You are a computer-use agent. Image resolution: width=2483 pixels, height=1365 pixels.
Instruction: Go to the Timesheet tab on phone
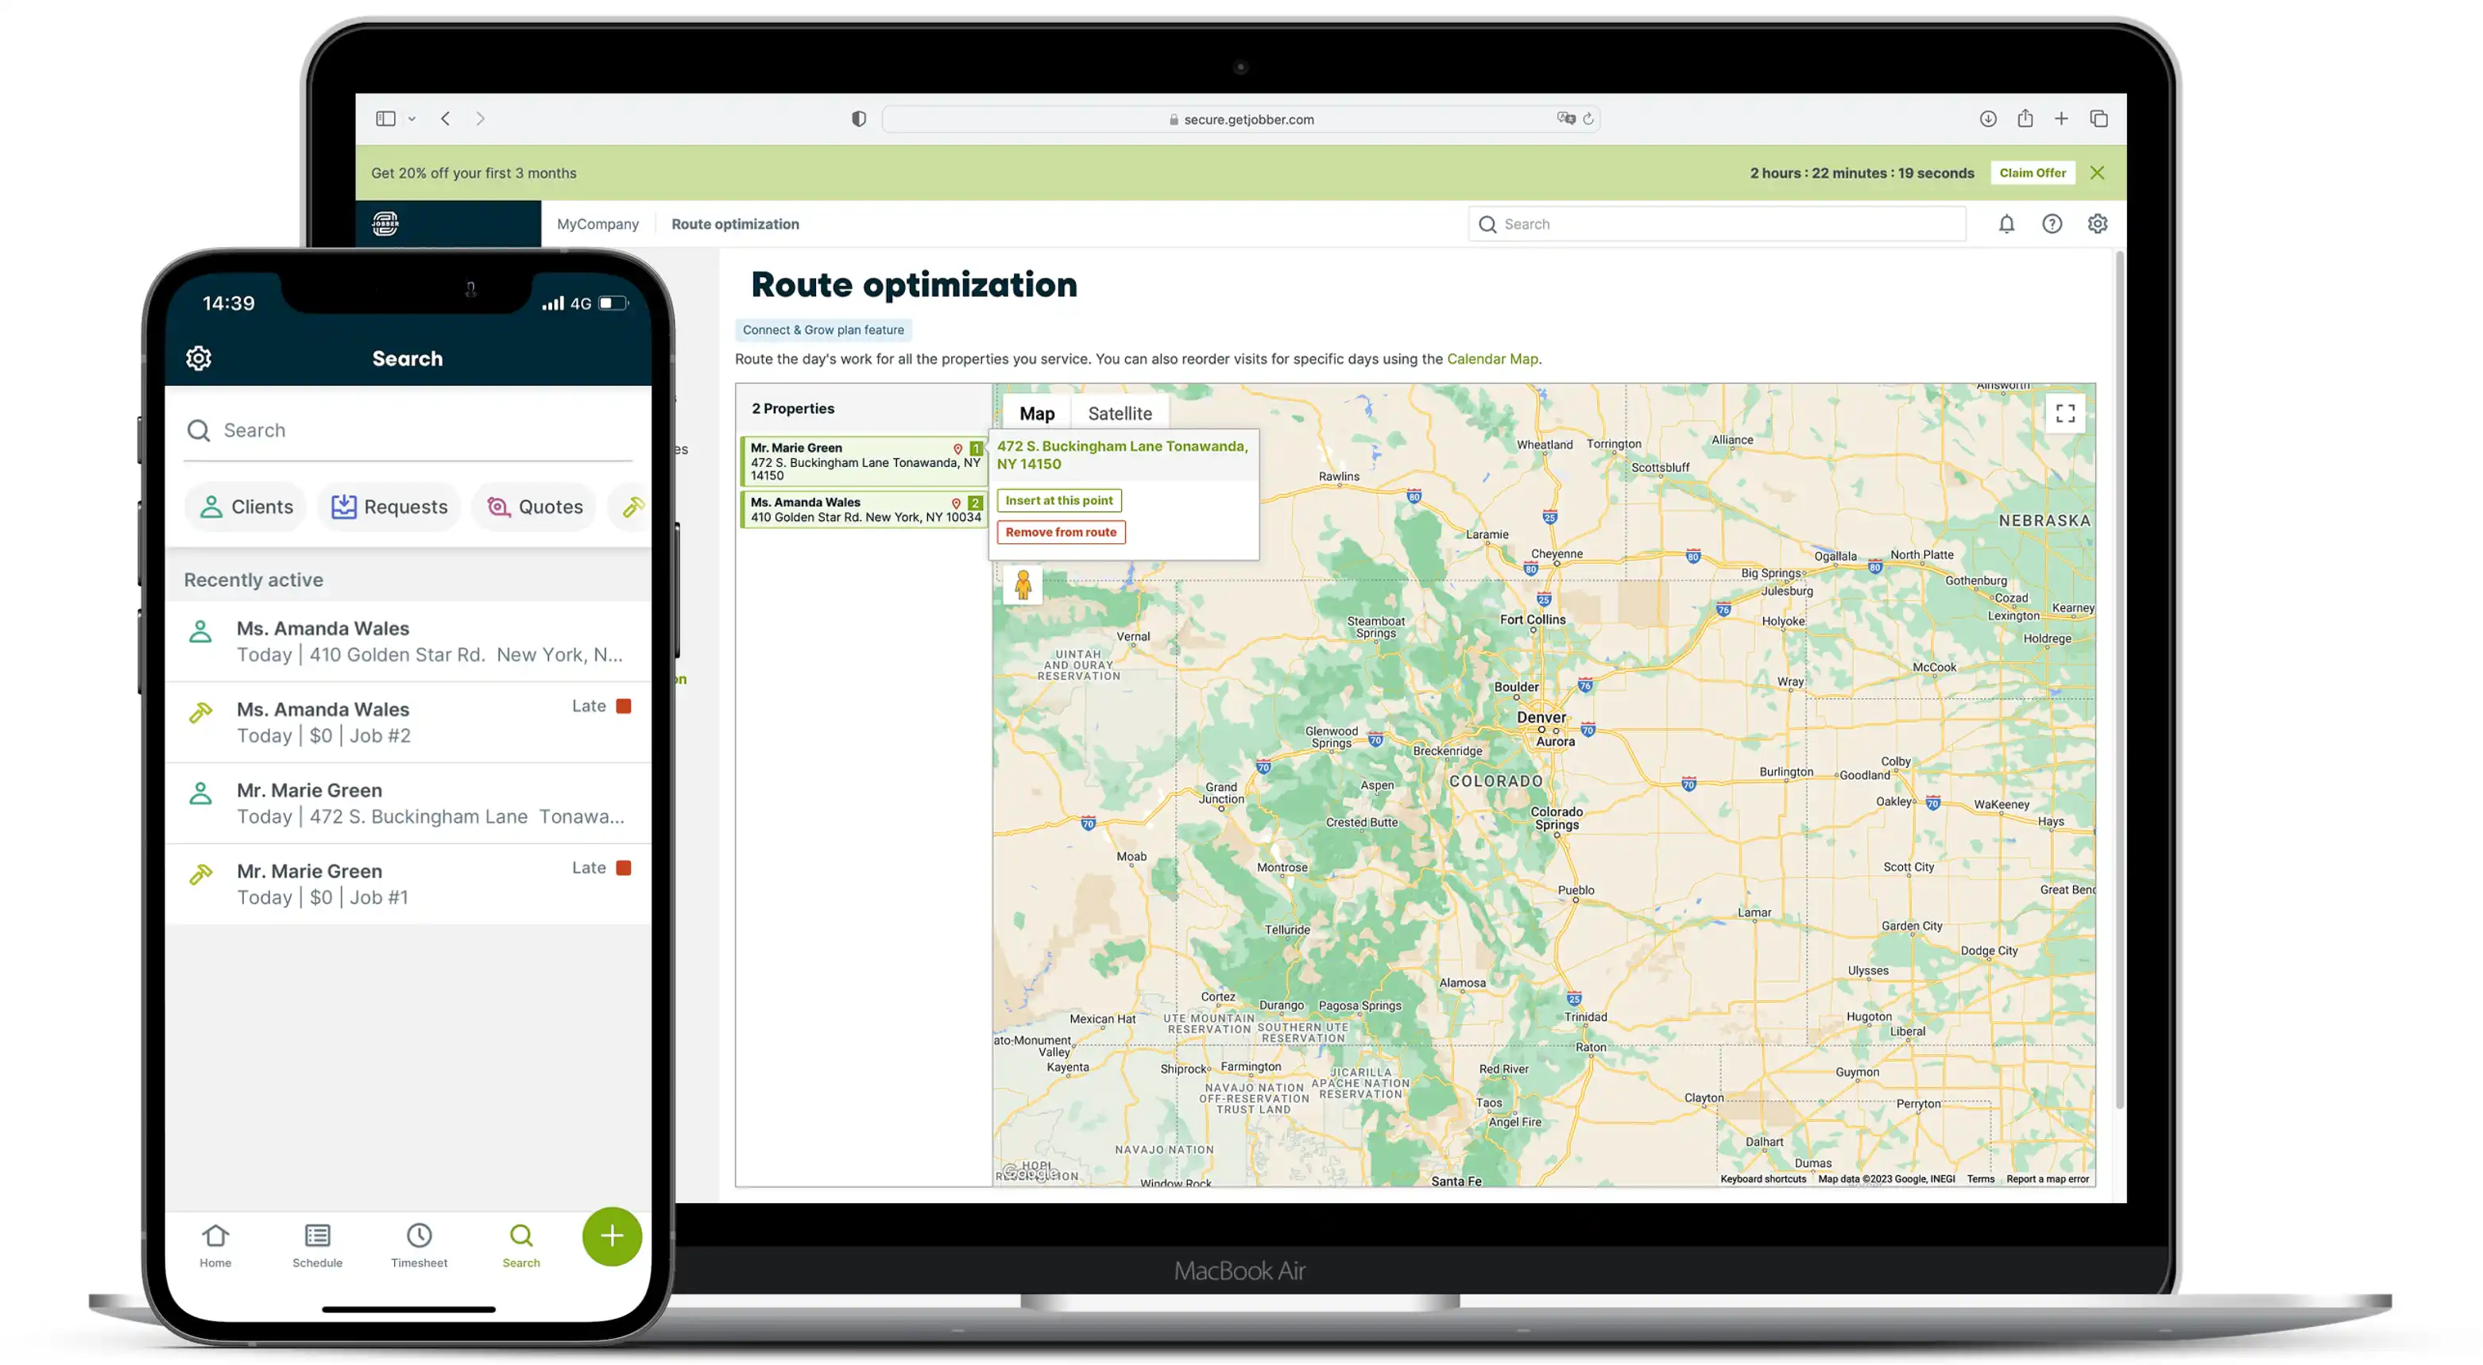[x=418, y=1246]
